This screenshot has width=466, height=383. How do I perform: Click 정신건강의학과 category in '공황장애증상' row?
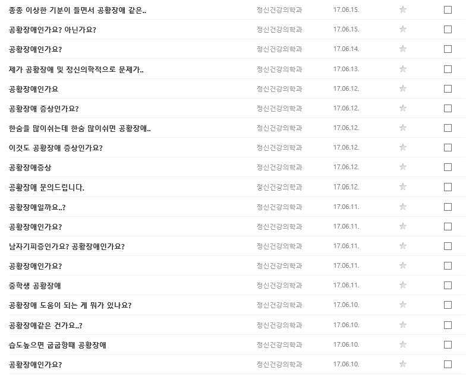(279, 167)
